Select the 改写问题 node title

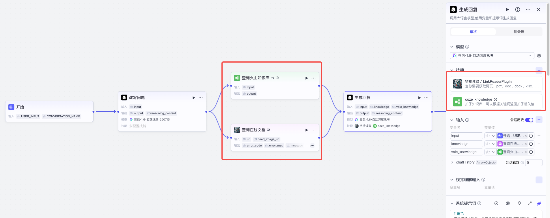point(137,98)
